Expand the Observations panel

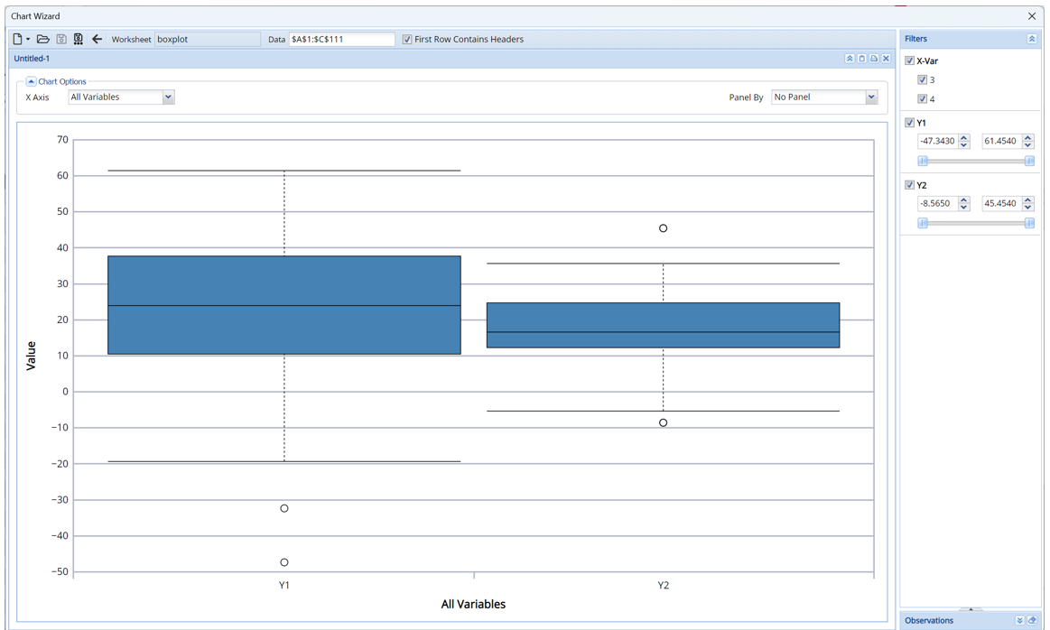[1019, 620]
